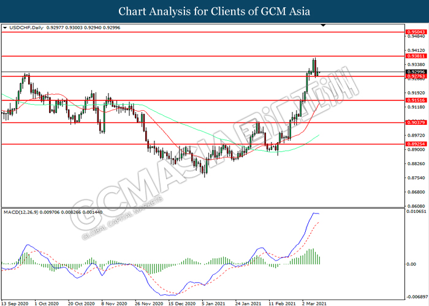This screenshot has width=429, height=306.
Task: Click the 2 Mar 2021 date label
Action: (x=314, y=302)
